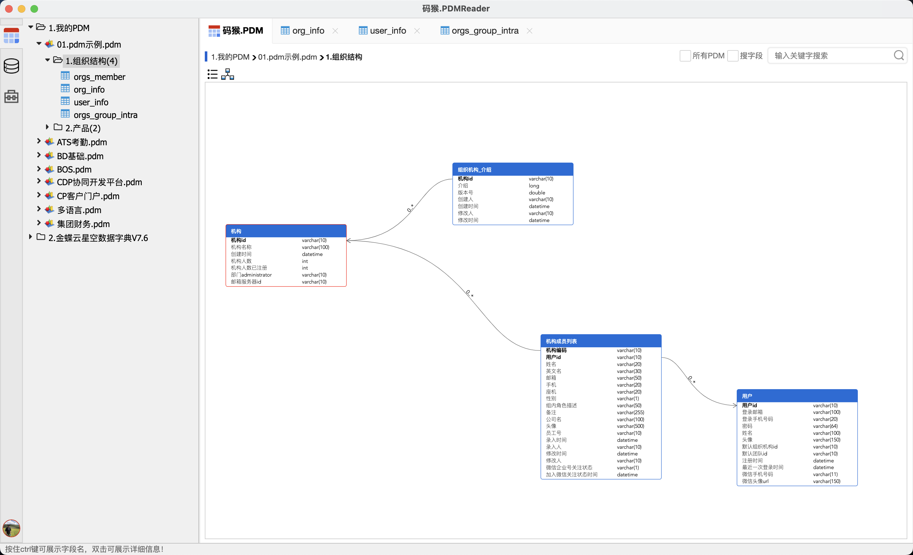The height and width of the screenshot is (555, 913).
Task: Enable the 搜字段 checkbox
Action: 732,55
